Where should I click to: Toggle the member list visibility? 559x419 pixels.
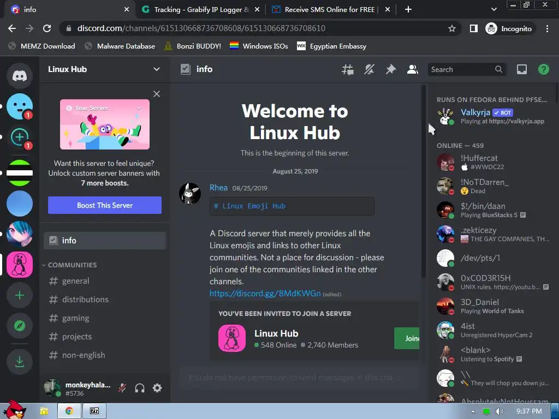pyautogui.click(x=413, y=69)
